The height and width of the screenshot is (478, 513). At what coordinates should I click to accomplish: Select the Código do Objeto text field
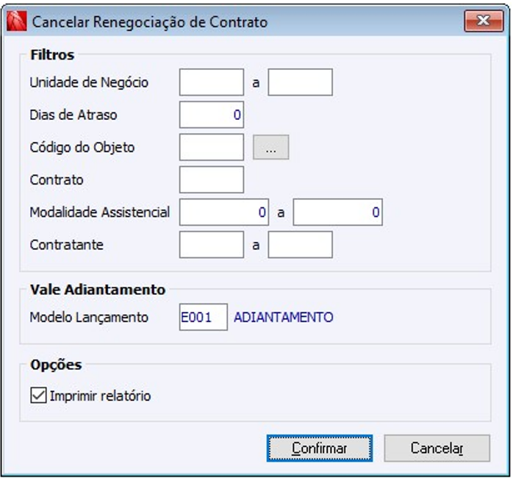coord(211,147)
